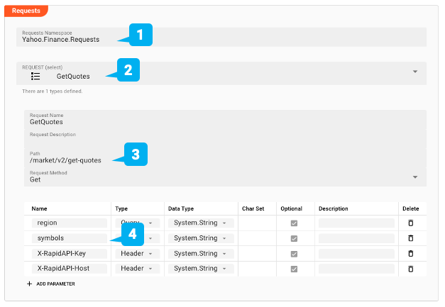Open Data Type dropdown for X-RapidAPI-Host
The image size is (445, 307).
click(224, 269)
